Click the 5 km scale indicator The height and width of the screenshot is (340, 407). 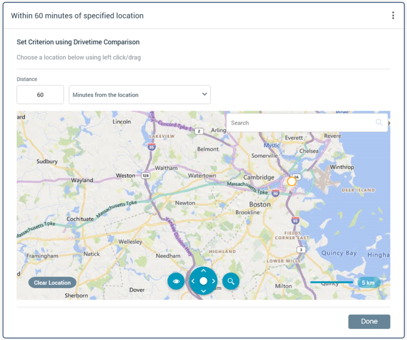tap(368, 283)
